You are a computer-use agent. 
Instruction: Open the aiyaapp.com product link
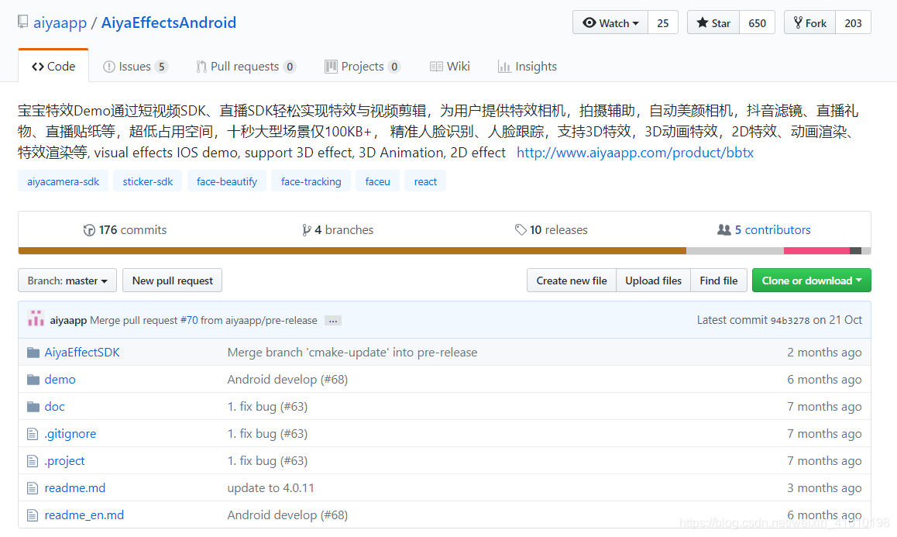point(635,153)
